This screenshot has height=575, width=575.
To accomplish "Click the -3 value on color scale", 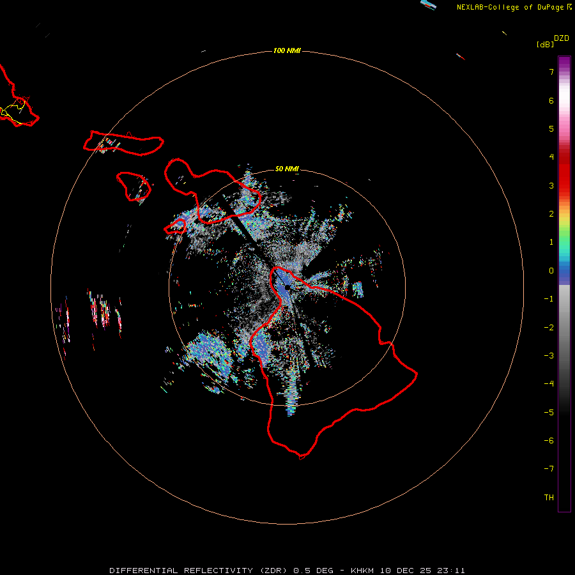I will (549, 356).
